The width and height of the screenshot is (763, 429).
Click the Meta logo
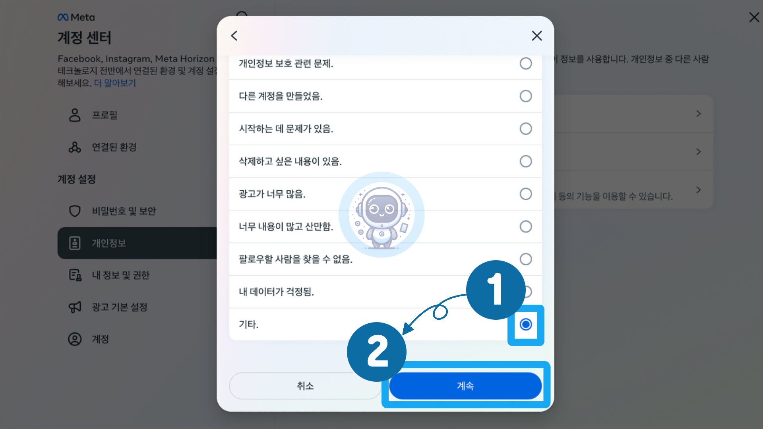click(x=76, y=17)
